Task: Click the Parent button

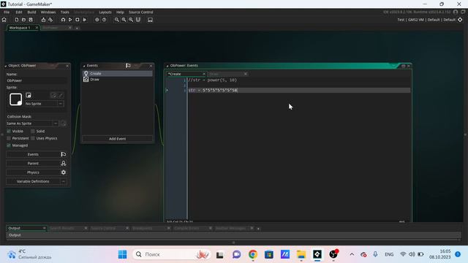Action: click(33, 164)
